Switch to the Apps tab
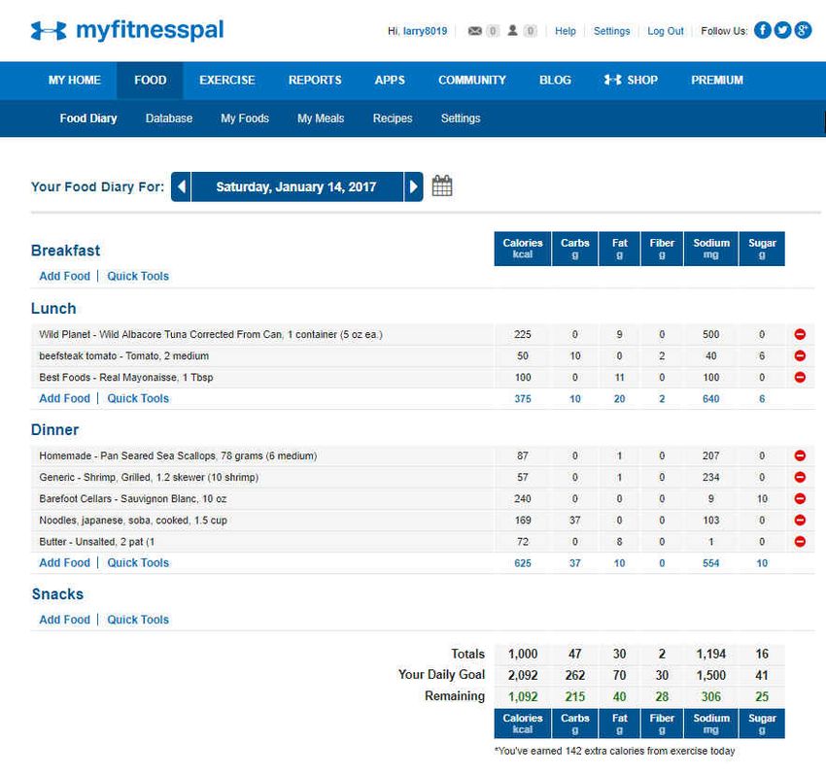The image size is (826, 774). (x=390, y=81)
